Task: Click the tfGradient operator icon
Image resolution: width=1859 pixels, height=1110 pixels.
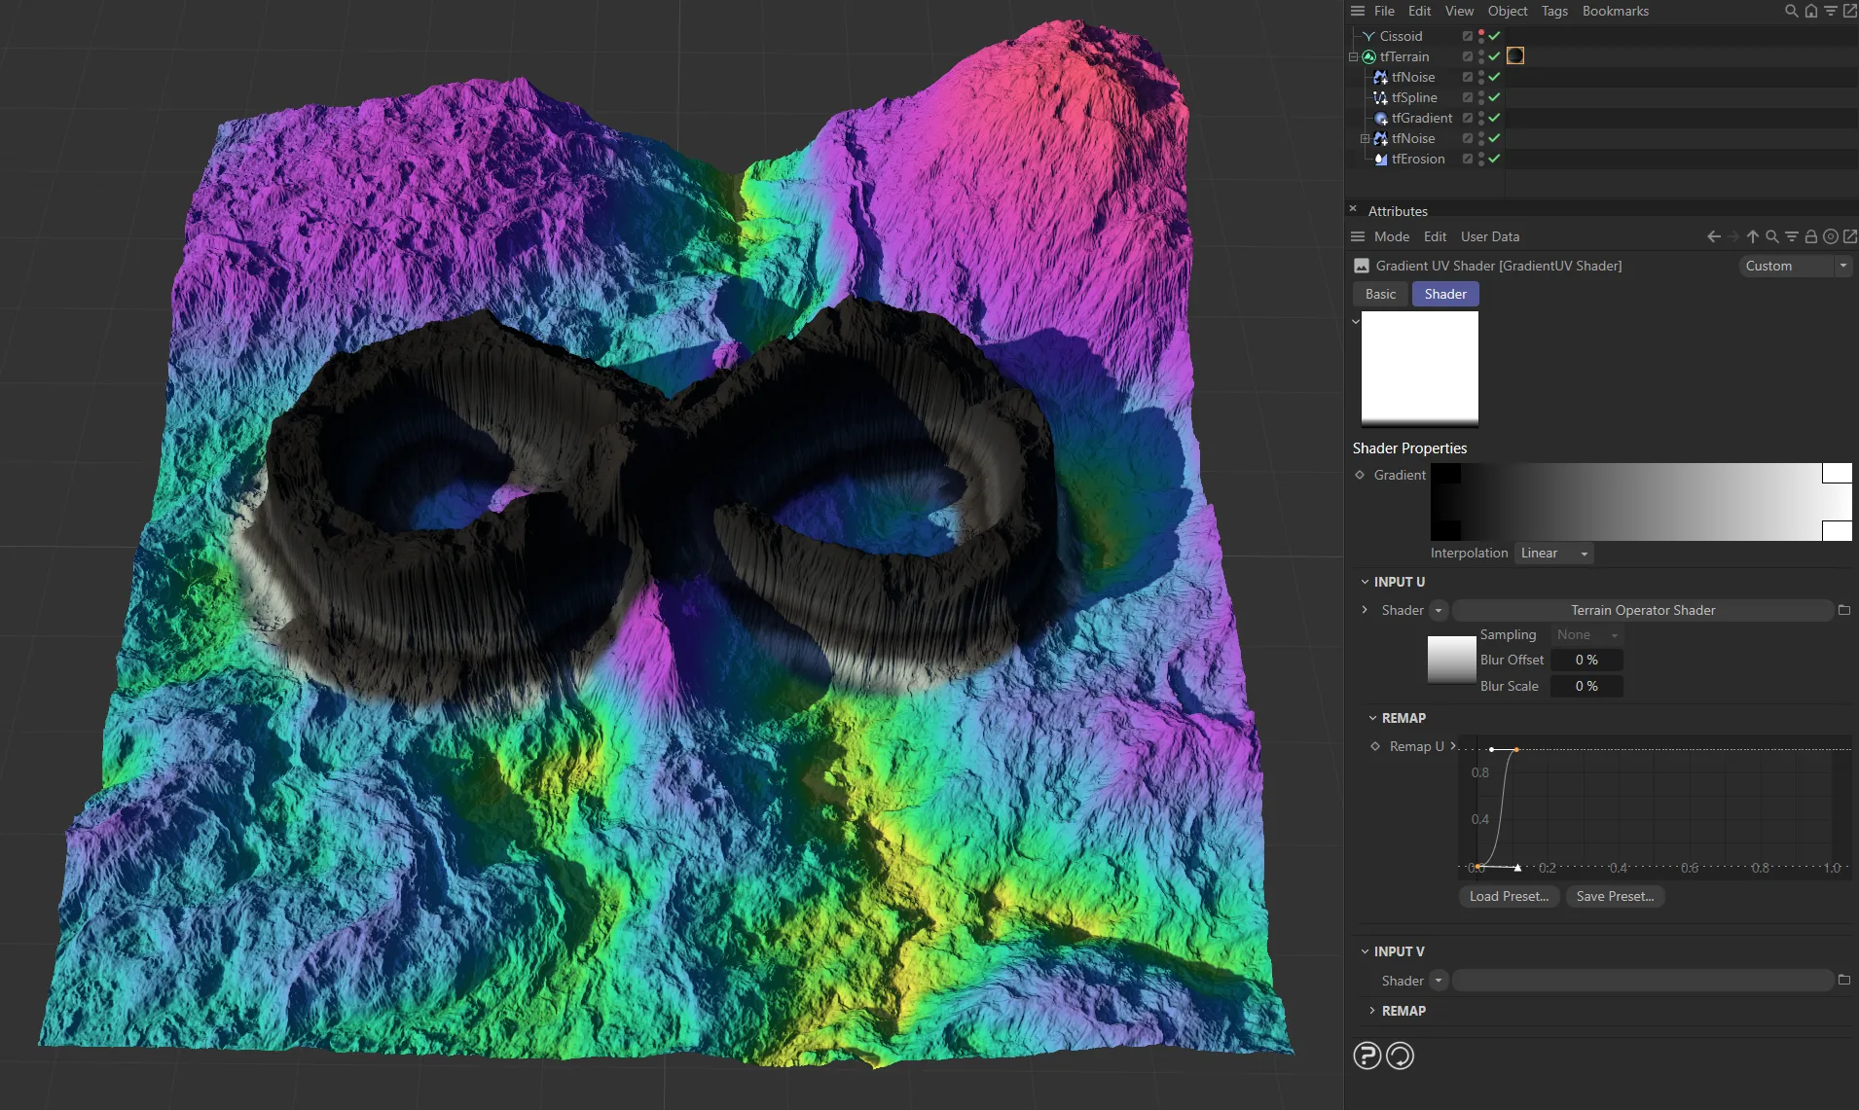Action: (x=1380, y=118)
